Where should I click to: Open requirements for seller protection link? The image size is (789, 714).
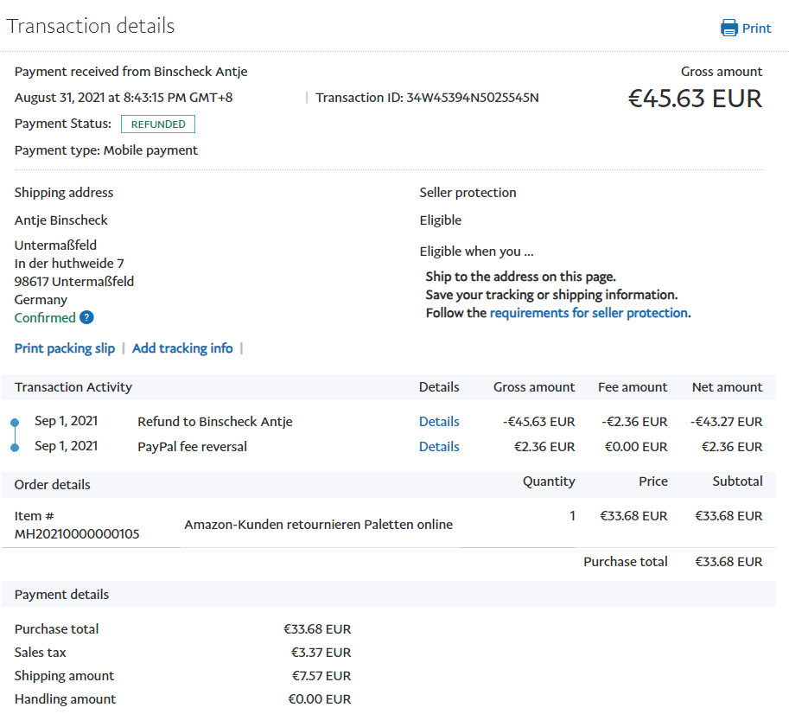589,313
